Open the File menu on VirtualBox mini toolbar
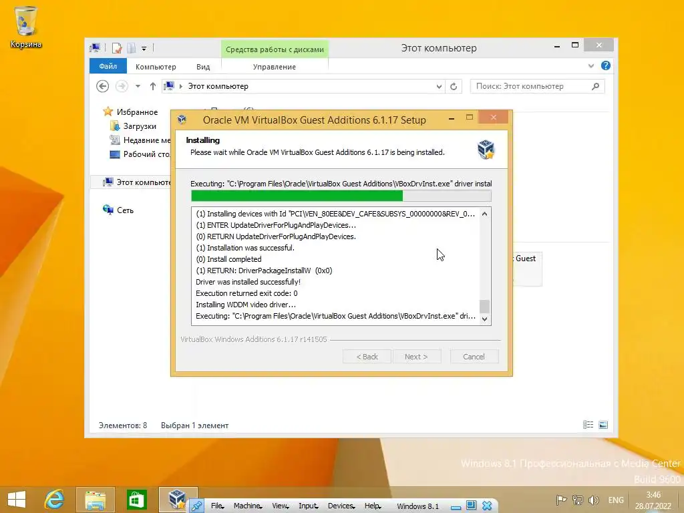This screenshot has height=513, width=684. coord(217,506)
